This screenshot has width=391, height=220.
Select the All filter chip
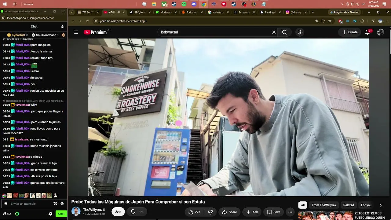point(303,205)
